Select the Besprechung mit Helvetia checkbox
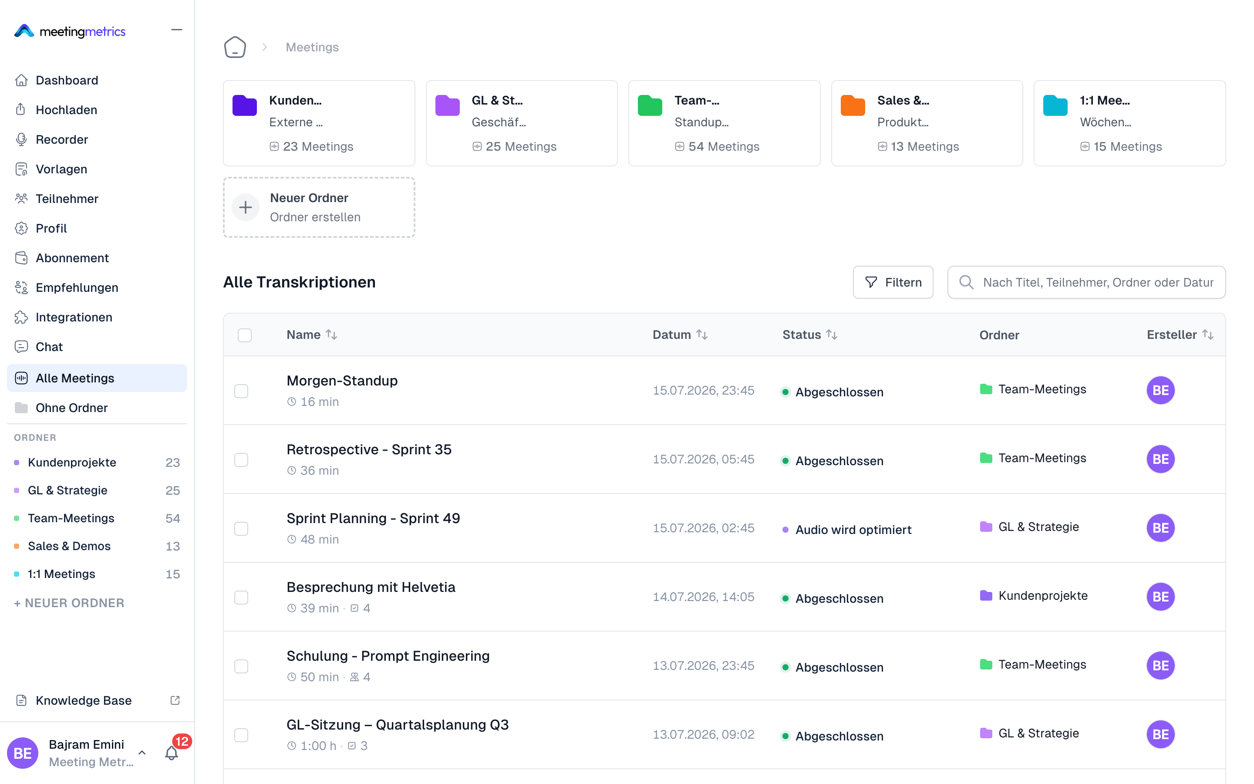This screenshot has width=1254, height=784. point(241,597)
